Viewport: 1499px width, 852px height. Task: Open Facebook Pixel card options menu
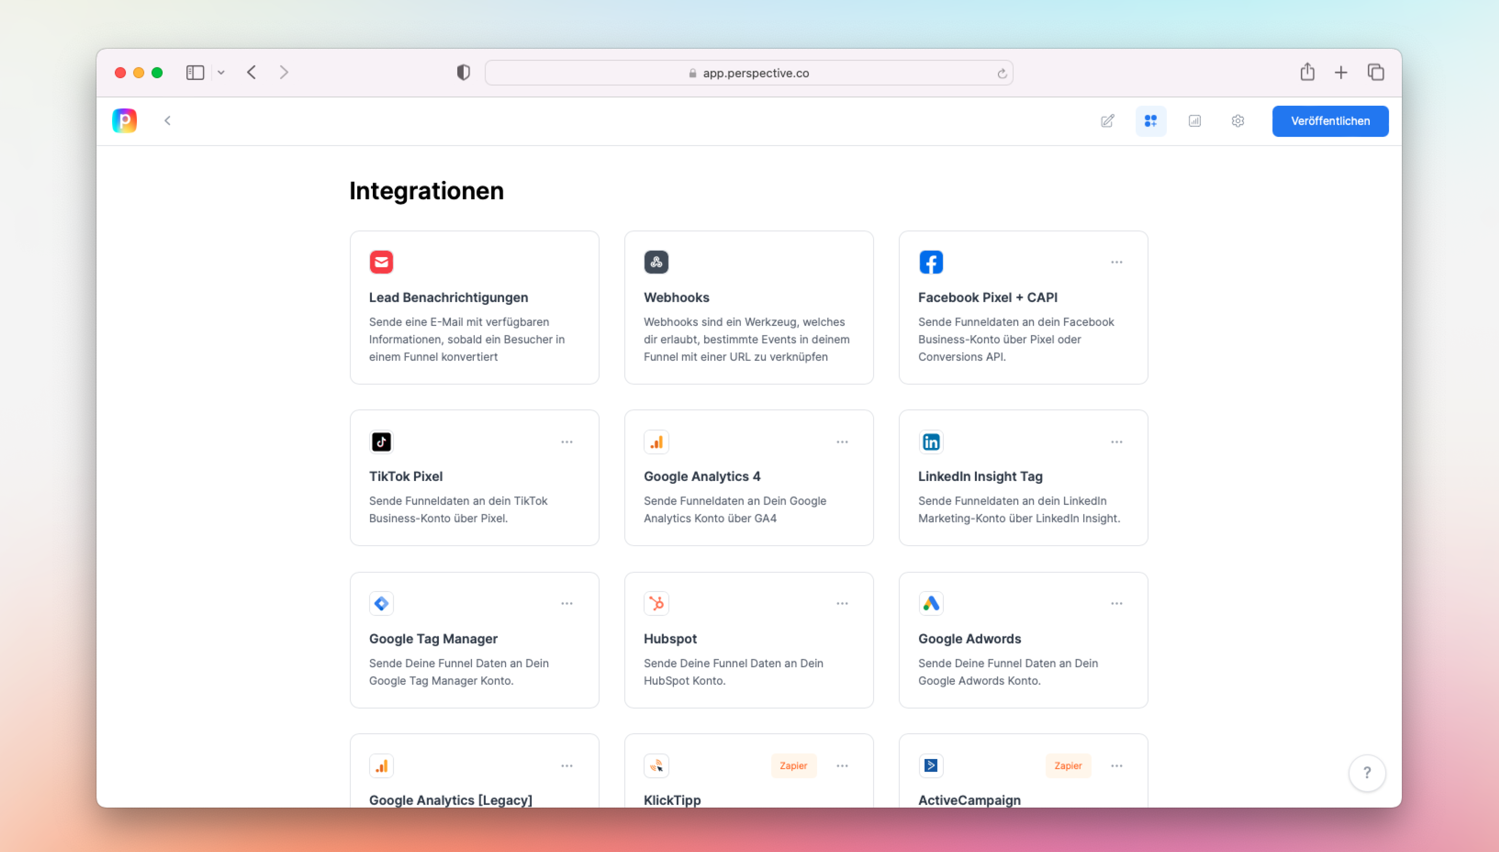click(x=1116, y=262)
